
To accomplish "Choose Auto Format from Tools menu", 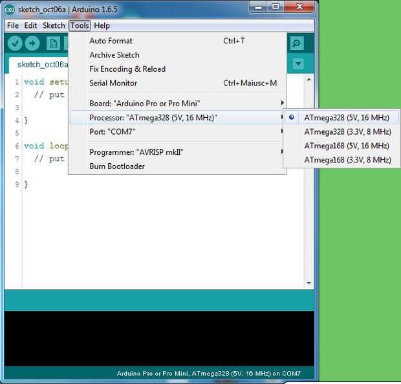I will coord(177,41).
